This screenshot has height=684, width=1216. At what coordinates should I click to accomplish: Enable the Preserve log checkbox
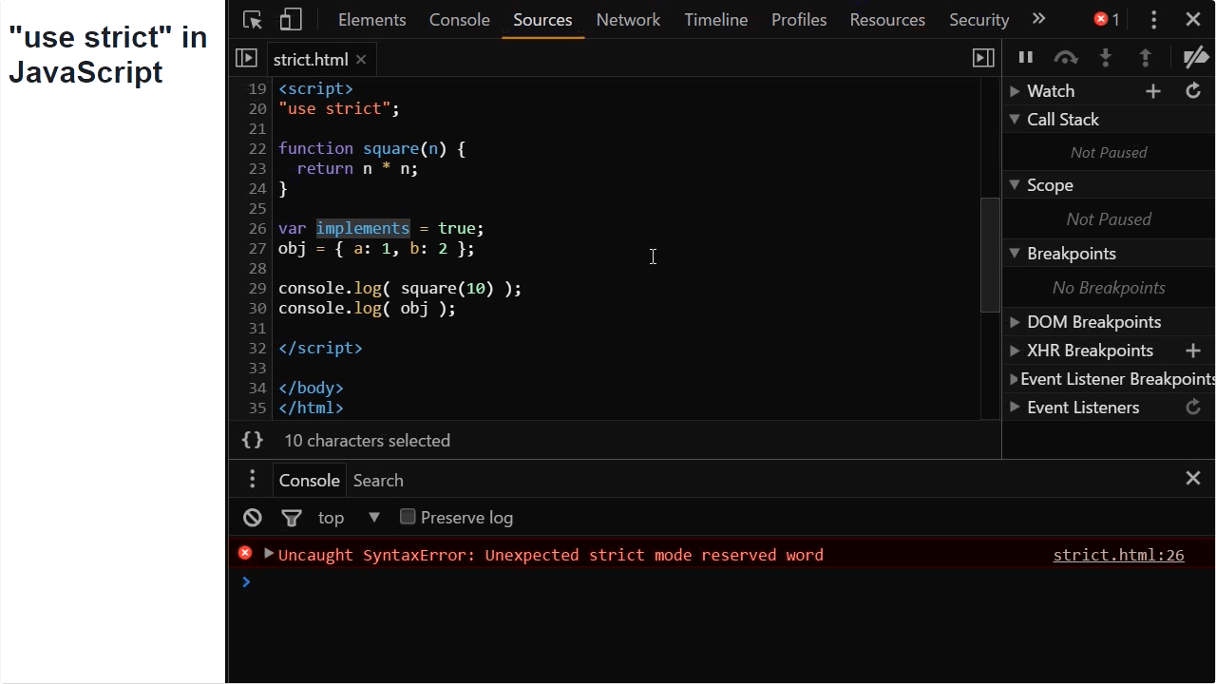[408, 517]
